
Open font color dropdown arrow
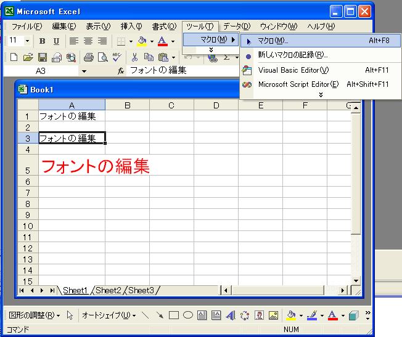[x=173, y=41]
